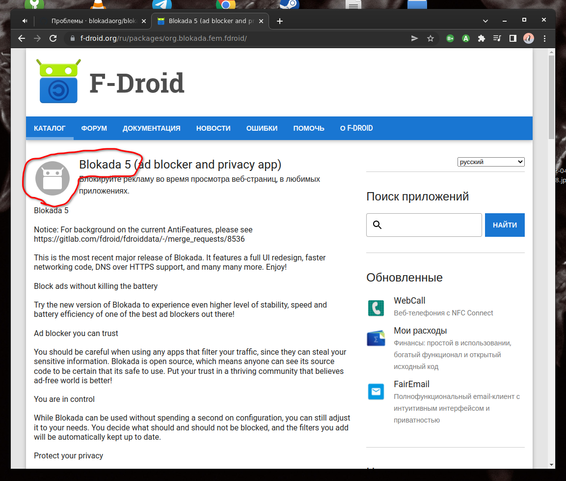Open the tab search chevron
Screen dimensions: 566x481
point(485,21)
